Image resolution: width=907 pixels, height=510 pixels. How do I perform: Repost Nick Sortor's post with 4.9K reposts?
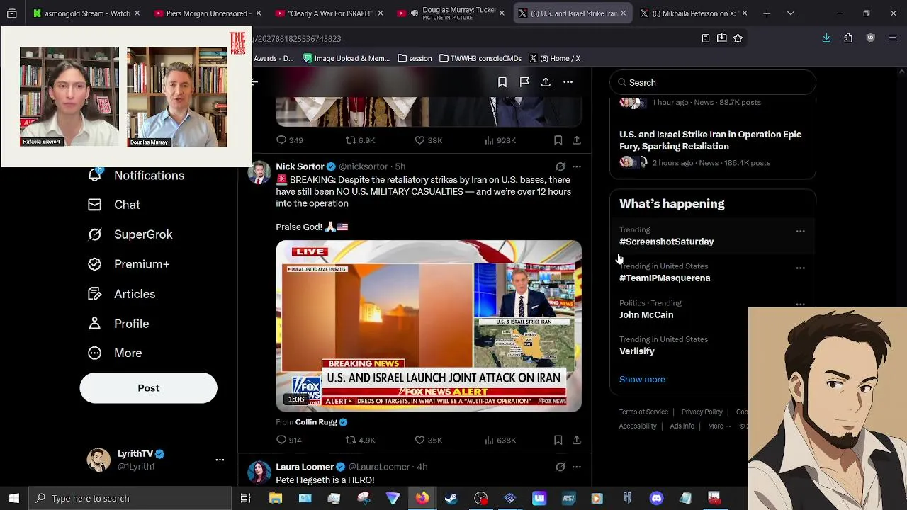[x=360, y=441]
